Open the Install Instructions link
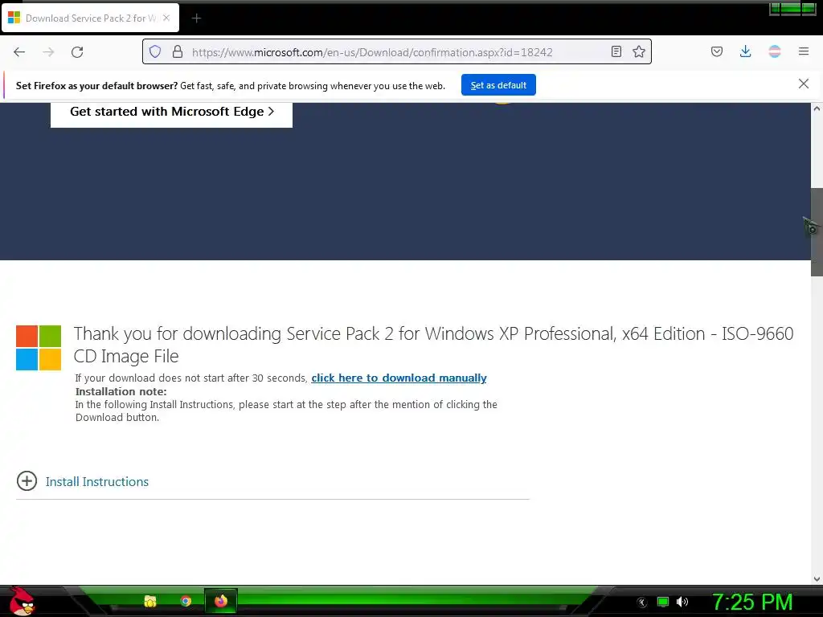The image size is (823, 617). click(x=97, y=482)
